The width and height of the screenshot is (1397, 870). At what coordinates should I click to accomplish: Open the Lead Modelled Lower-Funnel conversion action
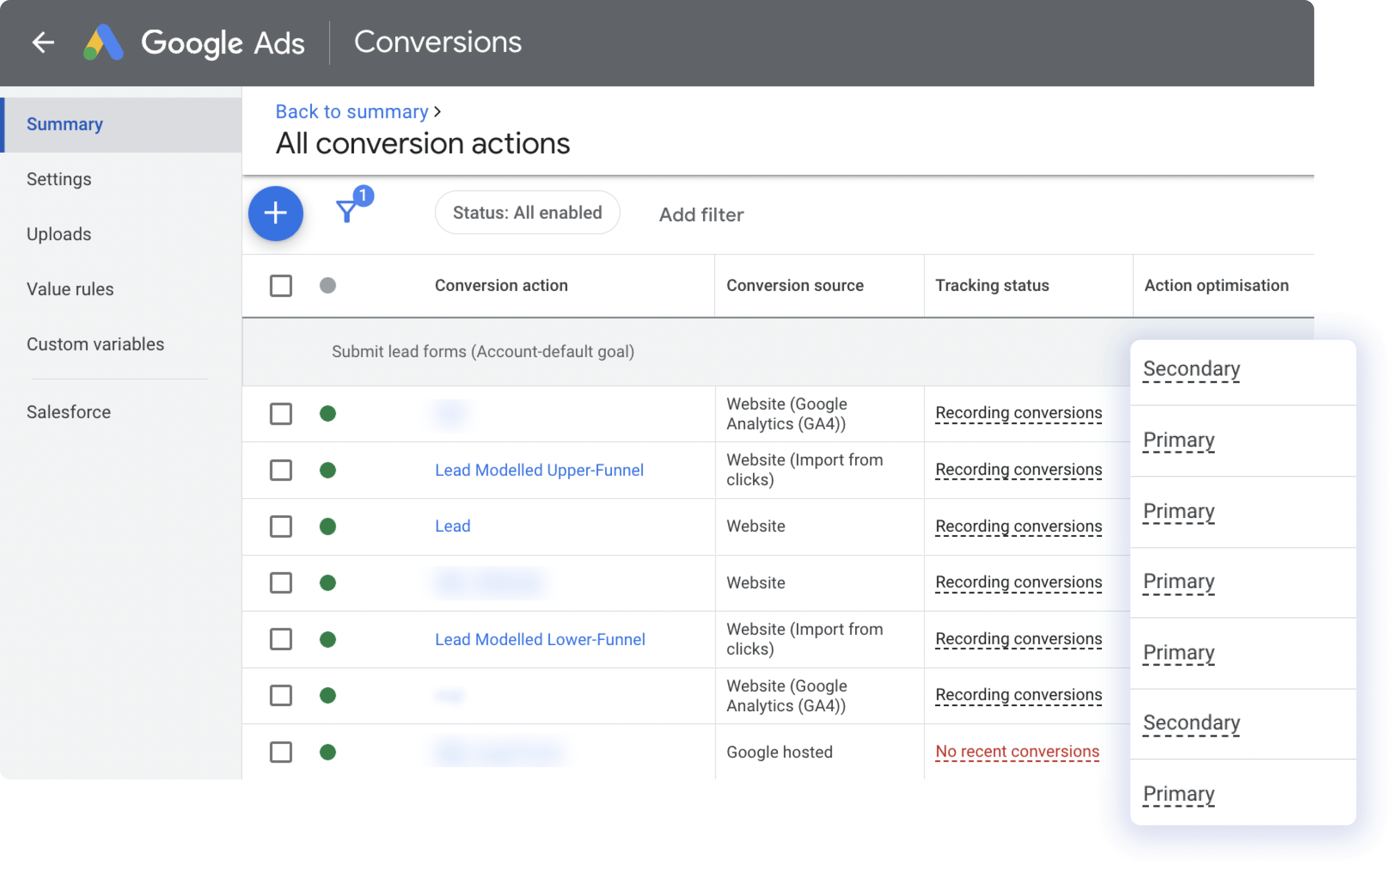tap(540, 639)
